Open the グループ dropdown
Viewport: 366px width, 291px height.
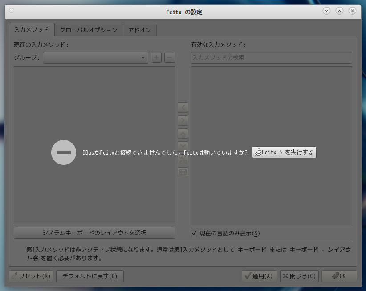click(95, 57)
